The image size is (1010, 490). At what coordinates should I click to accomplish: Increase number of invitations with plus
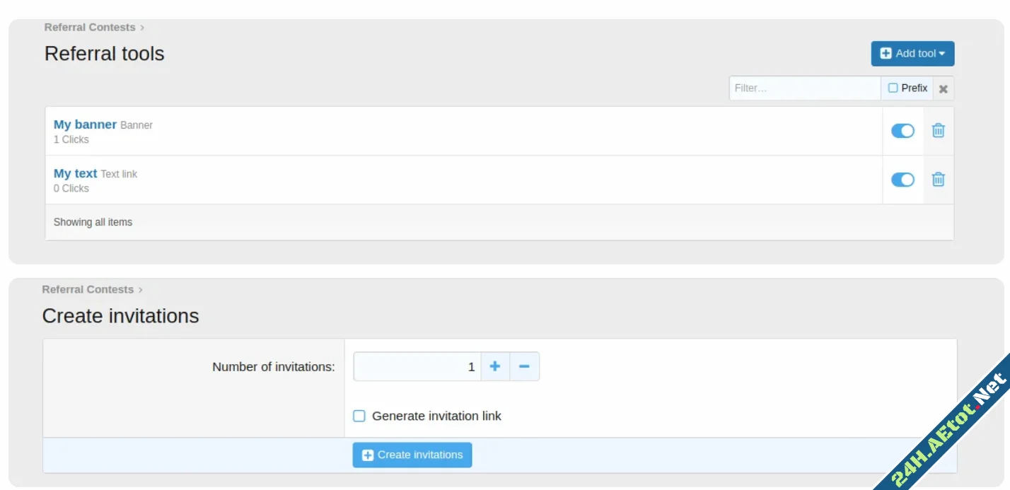click(x=495, y=366)
